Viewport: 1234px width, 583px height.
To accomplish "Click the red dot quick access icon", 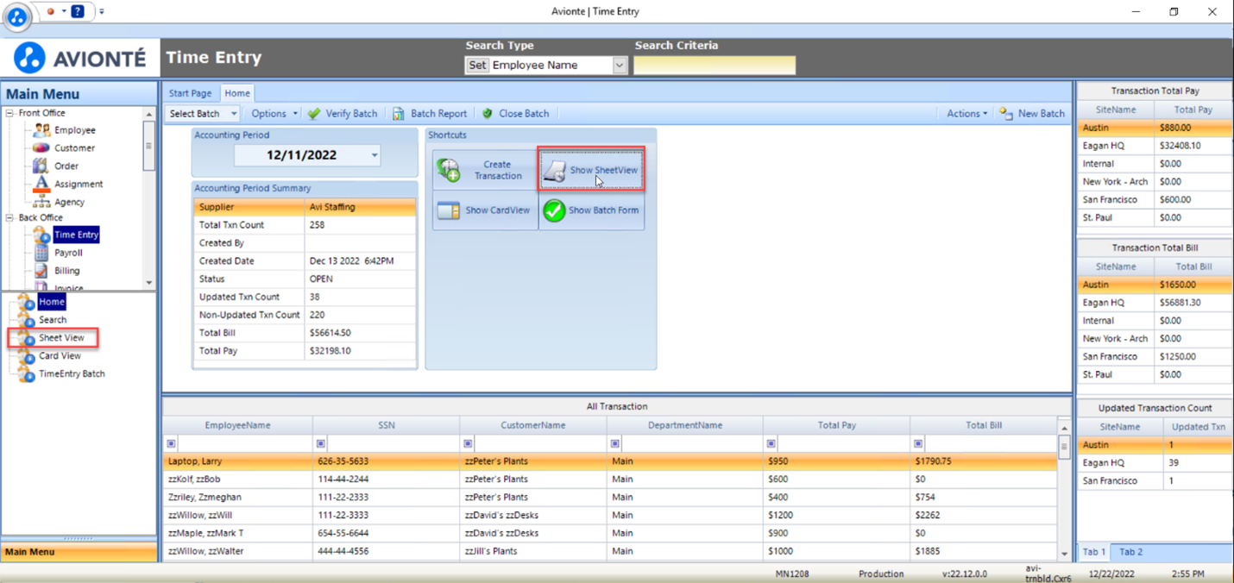I will point(51,12).
